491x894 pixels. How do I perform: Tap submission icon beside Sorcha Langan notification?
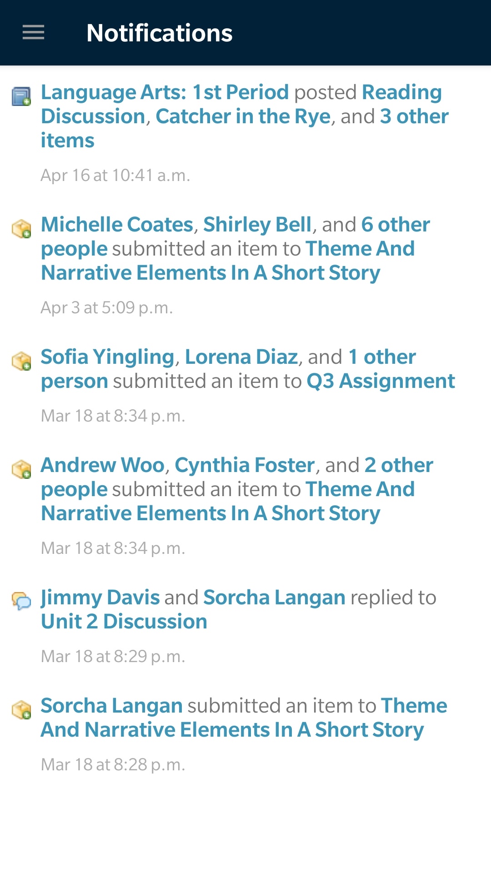click(21, 709)
